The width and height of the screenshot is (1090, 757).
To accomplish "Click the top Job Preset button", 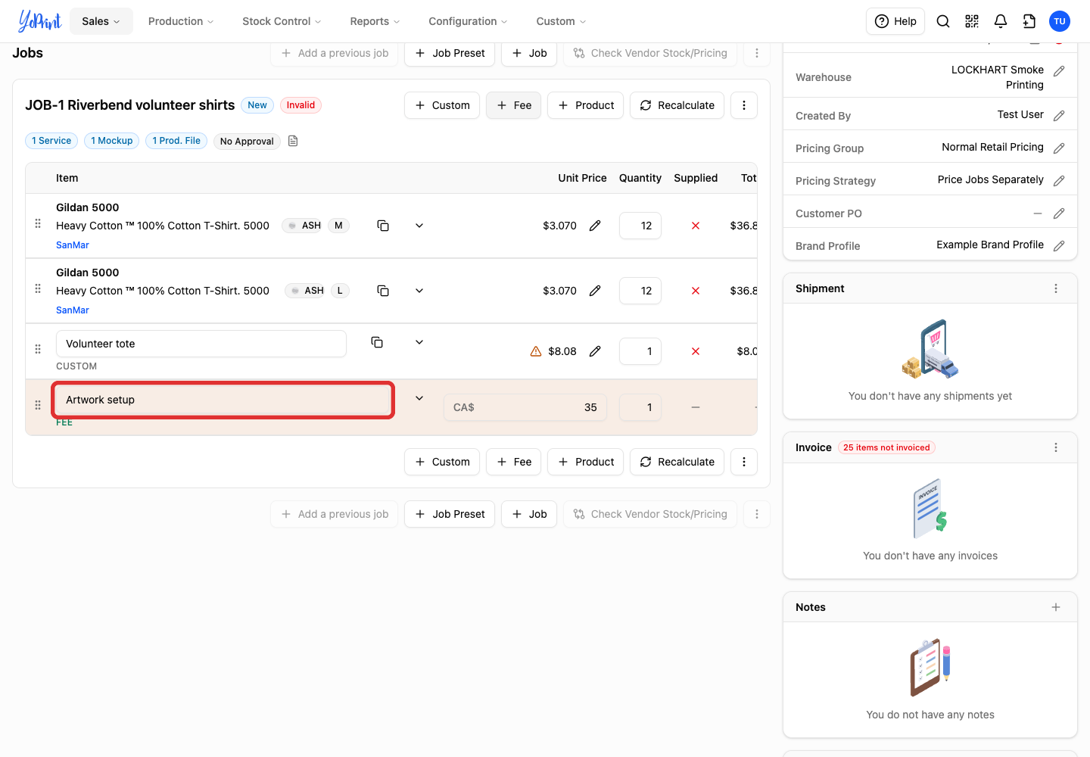I will tap(450, 53).
